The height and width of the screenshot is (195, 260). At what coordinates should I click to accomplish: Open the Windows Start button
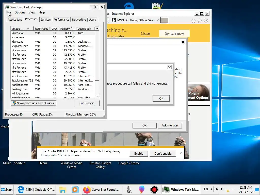click(7, 189)
